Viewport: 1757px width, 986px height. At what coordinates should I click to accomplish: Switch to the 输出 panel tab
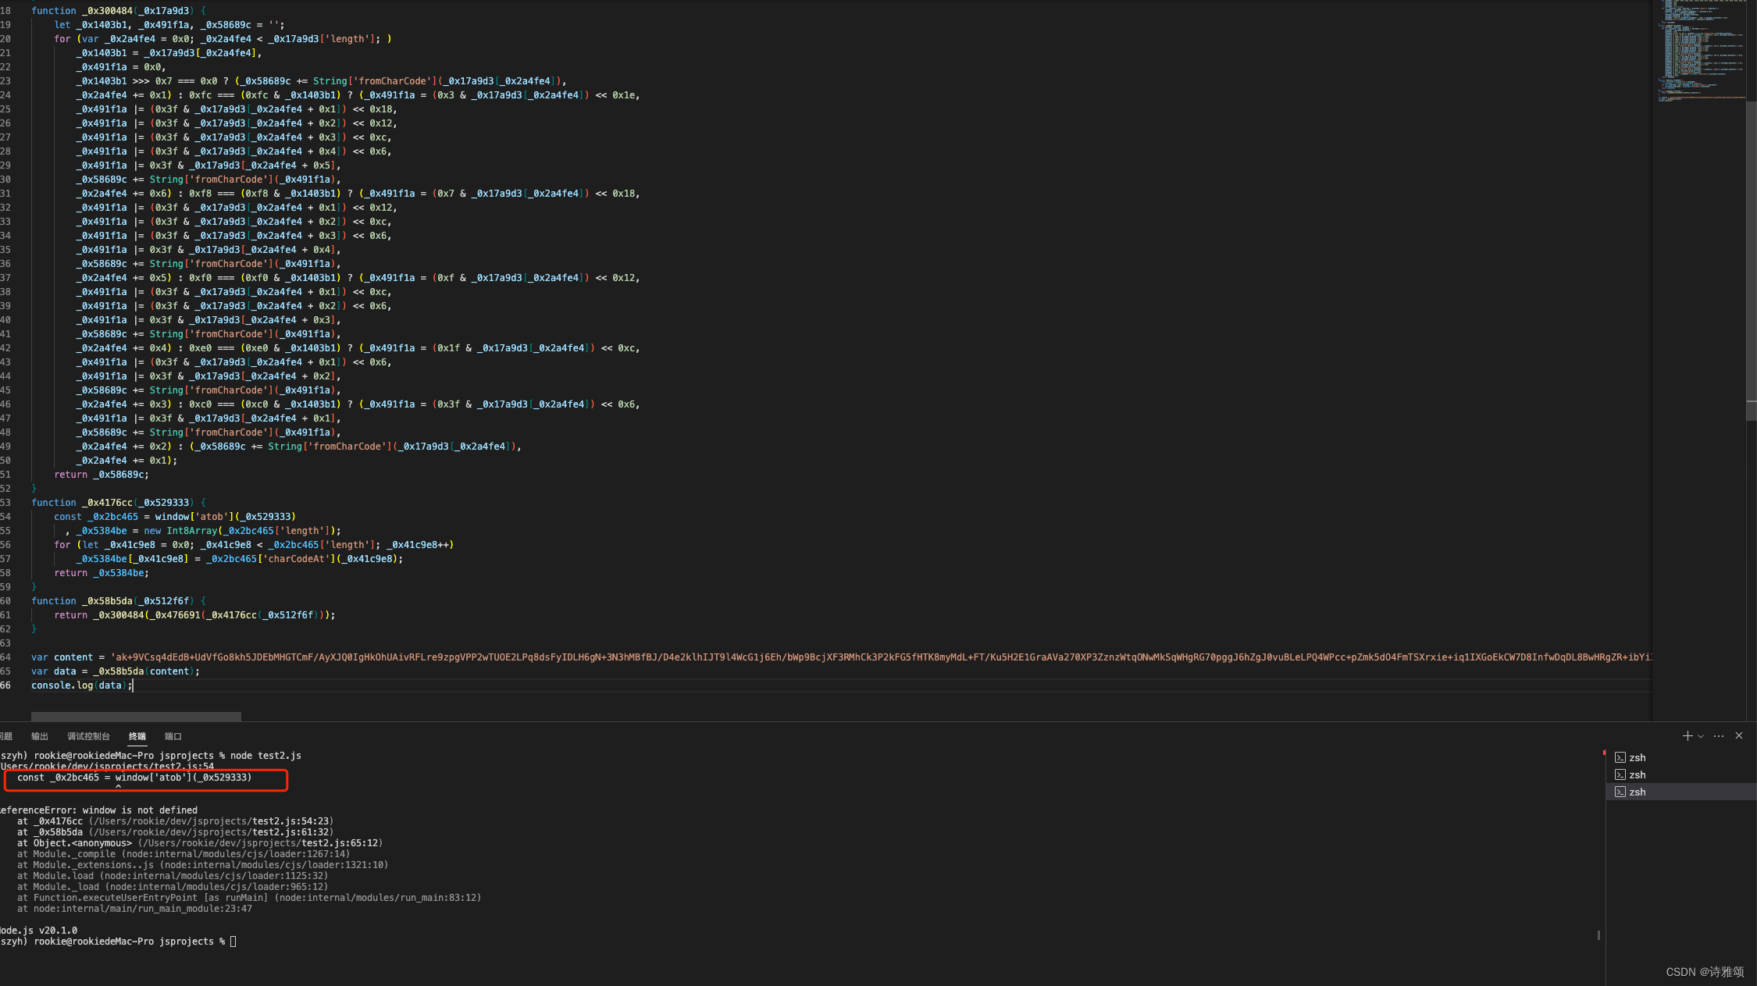click(40, 736)
